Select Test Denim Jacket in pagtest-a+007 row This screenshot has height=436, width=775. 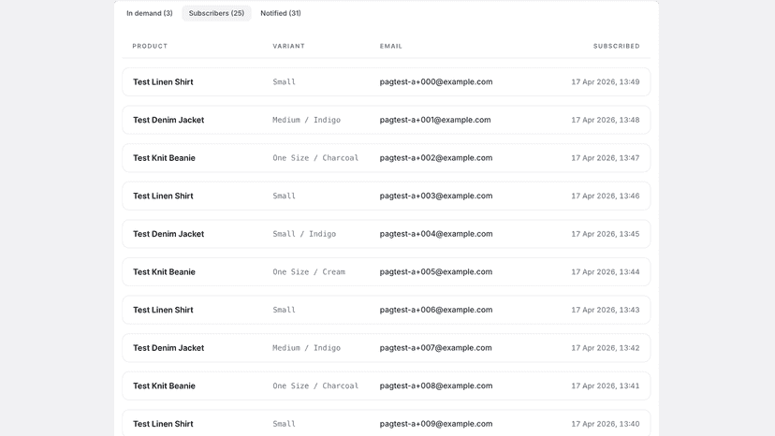tap(168, 348)
